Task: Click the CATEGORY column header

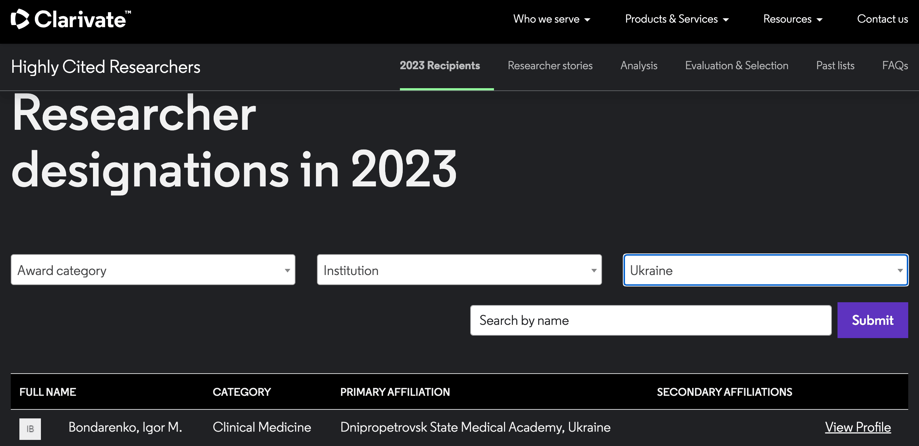Action: tap(242, 392)
